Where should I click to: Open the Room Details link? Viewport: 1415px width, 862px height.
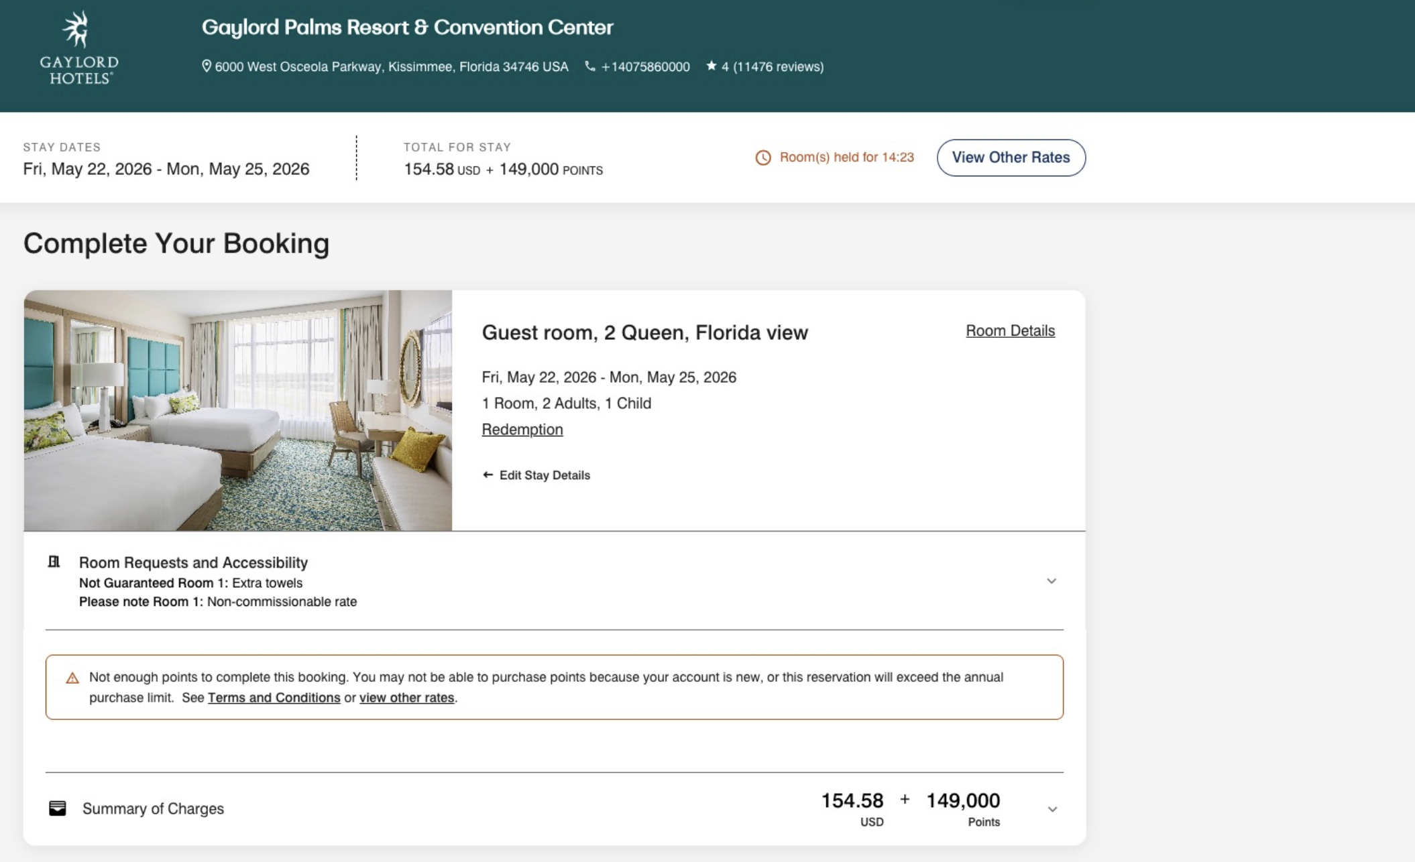click(1010, 331)
